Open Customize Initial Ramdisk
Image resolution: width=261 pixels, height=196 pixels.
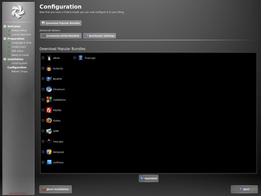[x=61, y=36]
